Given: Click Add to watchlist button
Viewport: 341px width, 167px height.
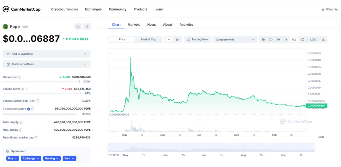Looking at the screenshot, I should click(x=46, y=54).
